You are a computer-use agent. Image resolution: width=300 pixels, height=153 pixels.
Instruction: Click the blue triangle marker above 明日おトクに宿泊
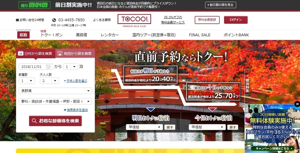151,110
